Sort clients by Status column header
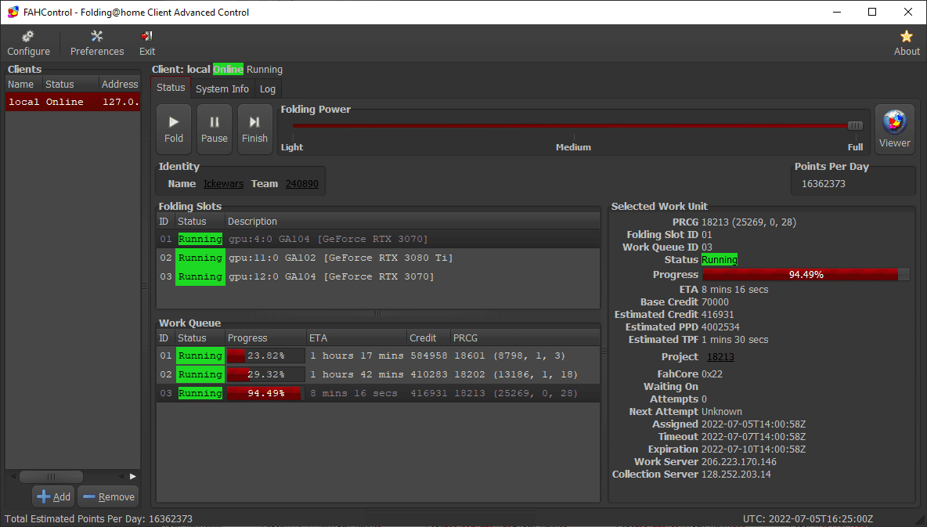This screenshot has width=927, height=527. point(70,84)
